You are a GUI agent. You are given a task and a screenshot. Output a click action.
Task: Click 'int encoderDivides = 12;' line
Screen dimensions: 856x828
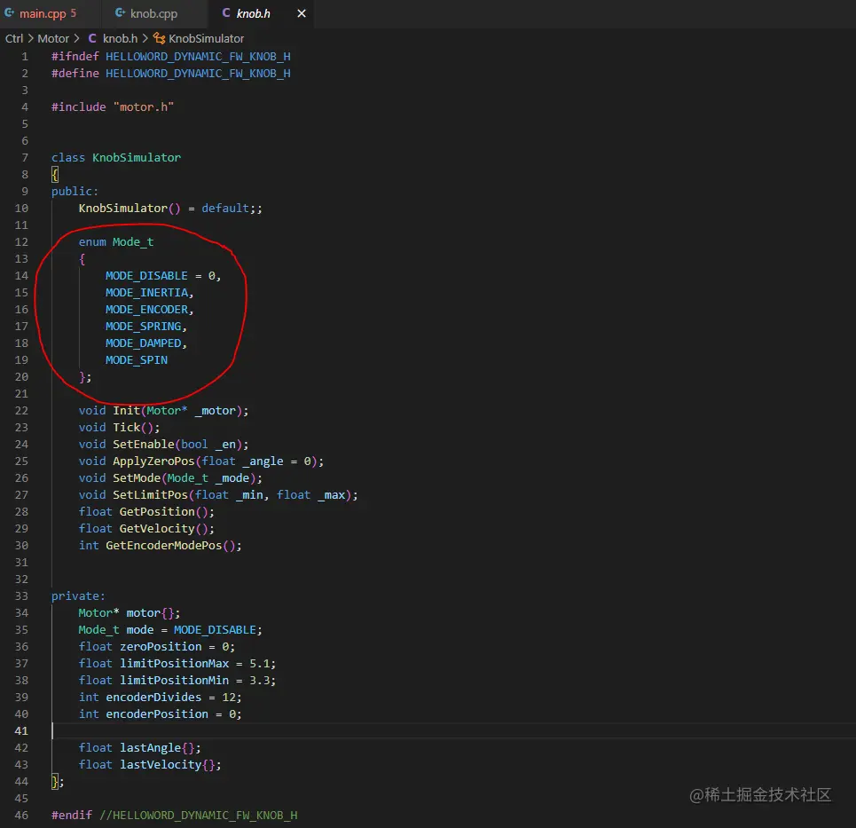(x=160, y=698)
